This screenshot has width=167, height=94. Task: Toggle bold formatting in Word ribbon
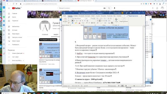(x=73, y=21)
